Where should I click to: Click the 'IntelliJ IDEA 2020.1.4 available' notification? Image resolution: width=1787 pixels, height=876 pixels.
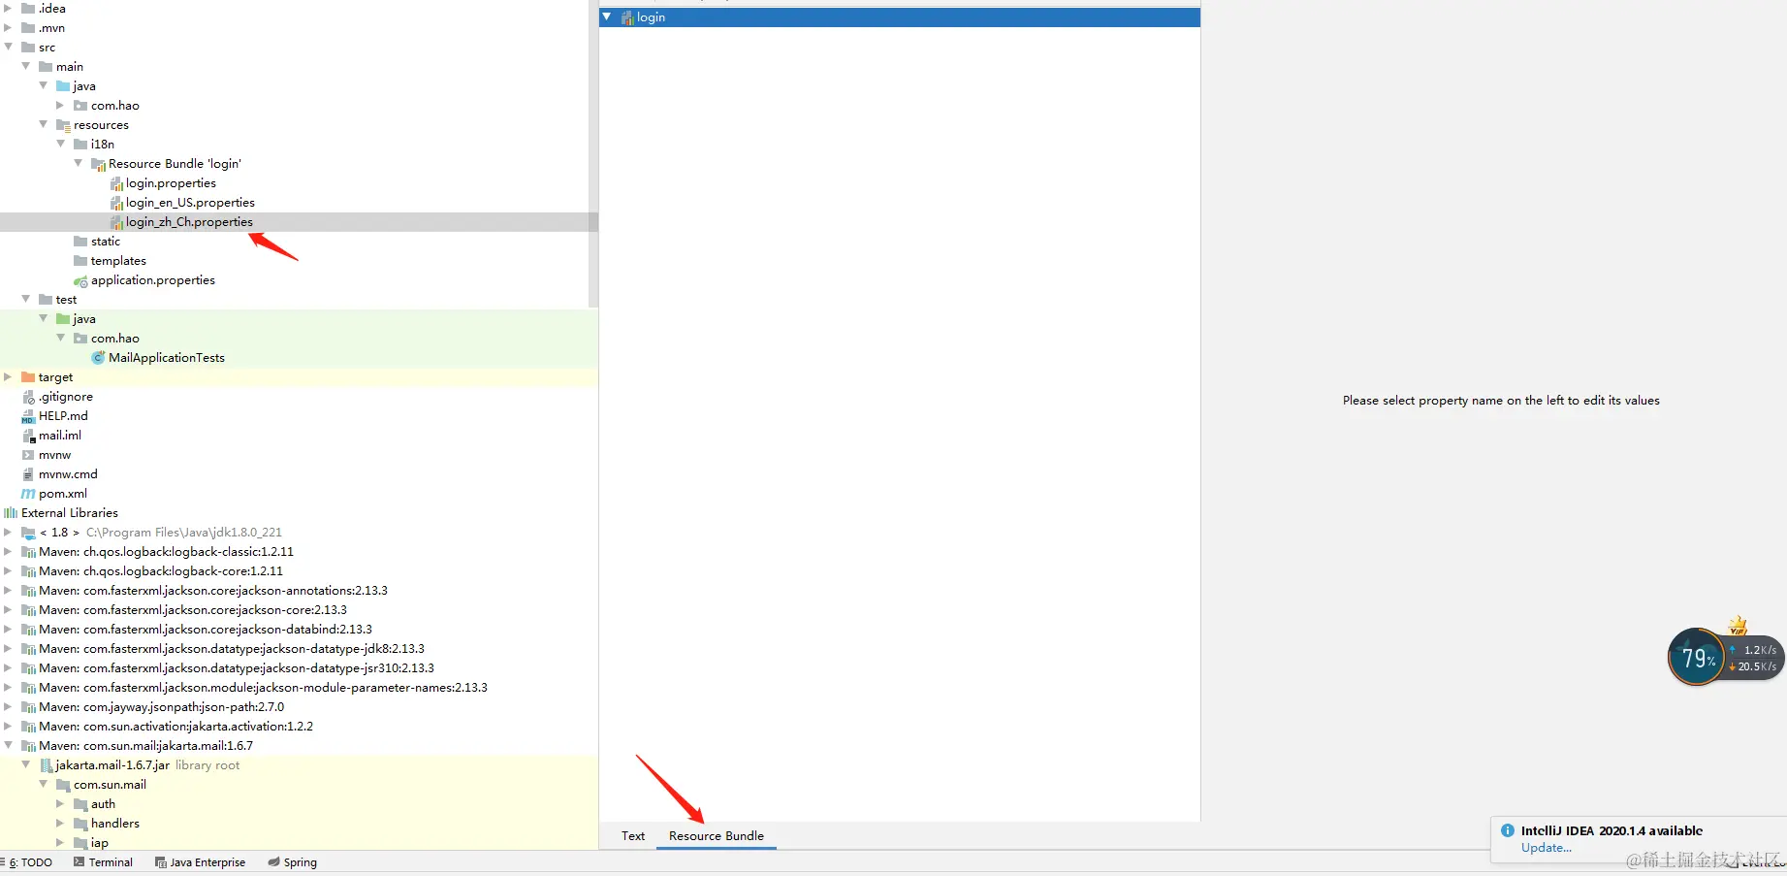1611,830
